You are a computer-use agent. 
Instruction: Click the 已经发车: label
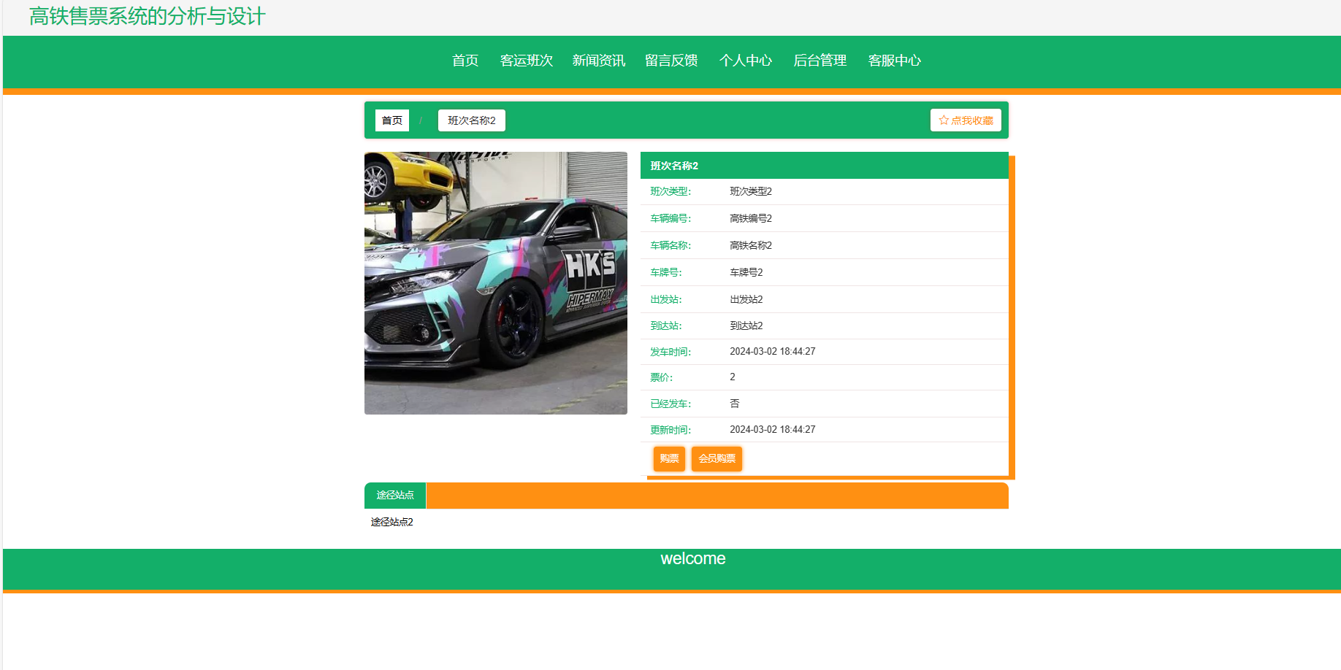[x=670, y=404]
